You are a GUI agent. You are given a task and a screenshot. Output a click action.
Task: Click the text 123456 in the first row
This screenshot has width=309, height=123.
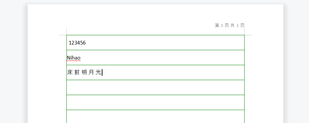77,43
